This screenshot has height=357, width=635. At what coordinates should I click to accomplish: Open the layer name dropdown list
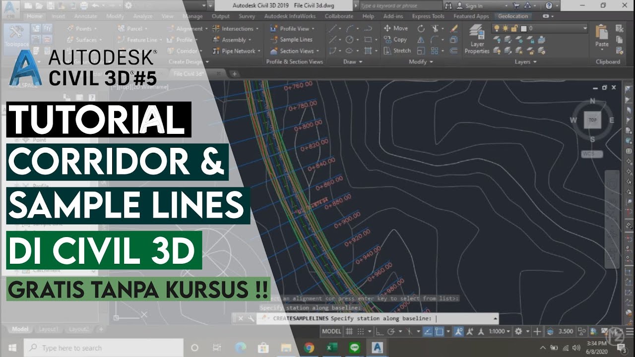pyautogui.click(x=585, y=28)
